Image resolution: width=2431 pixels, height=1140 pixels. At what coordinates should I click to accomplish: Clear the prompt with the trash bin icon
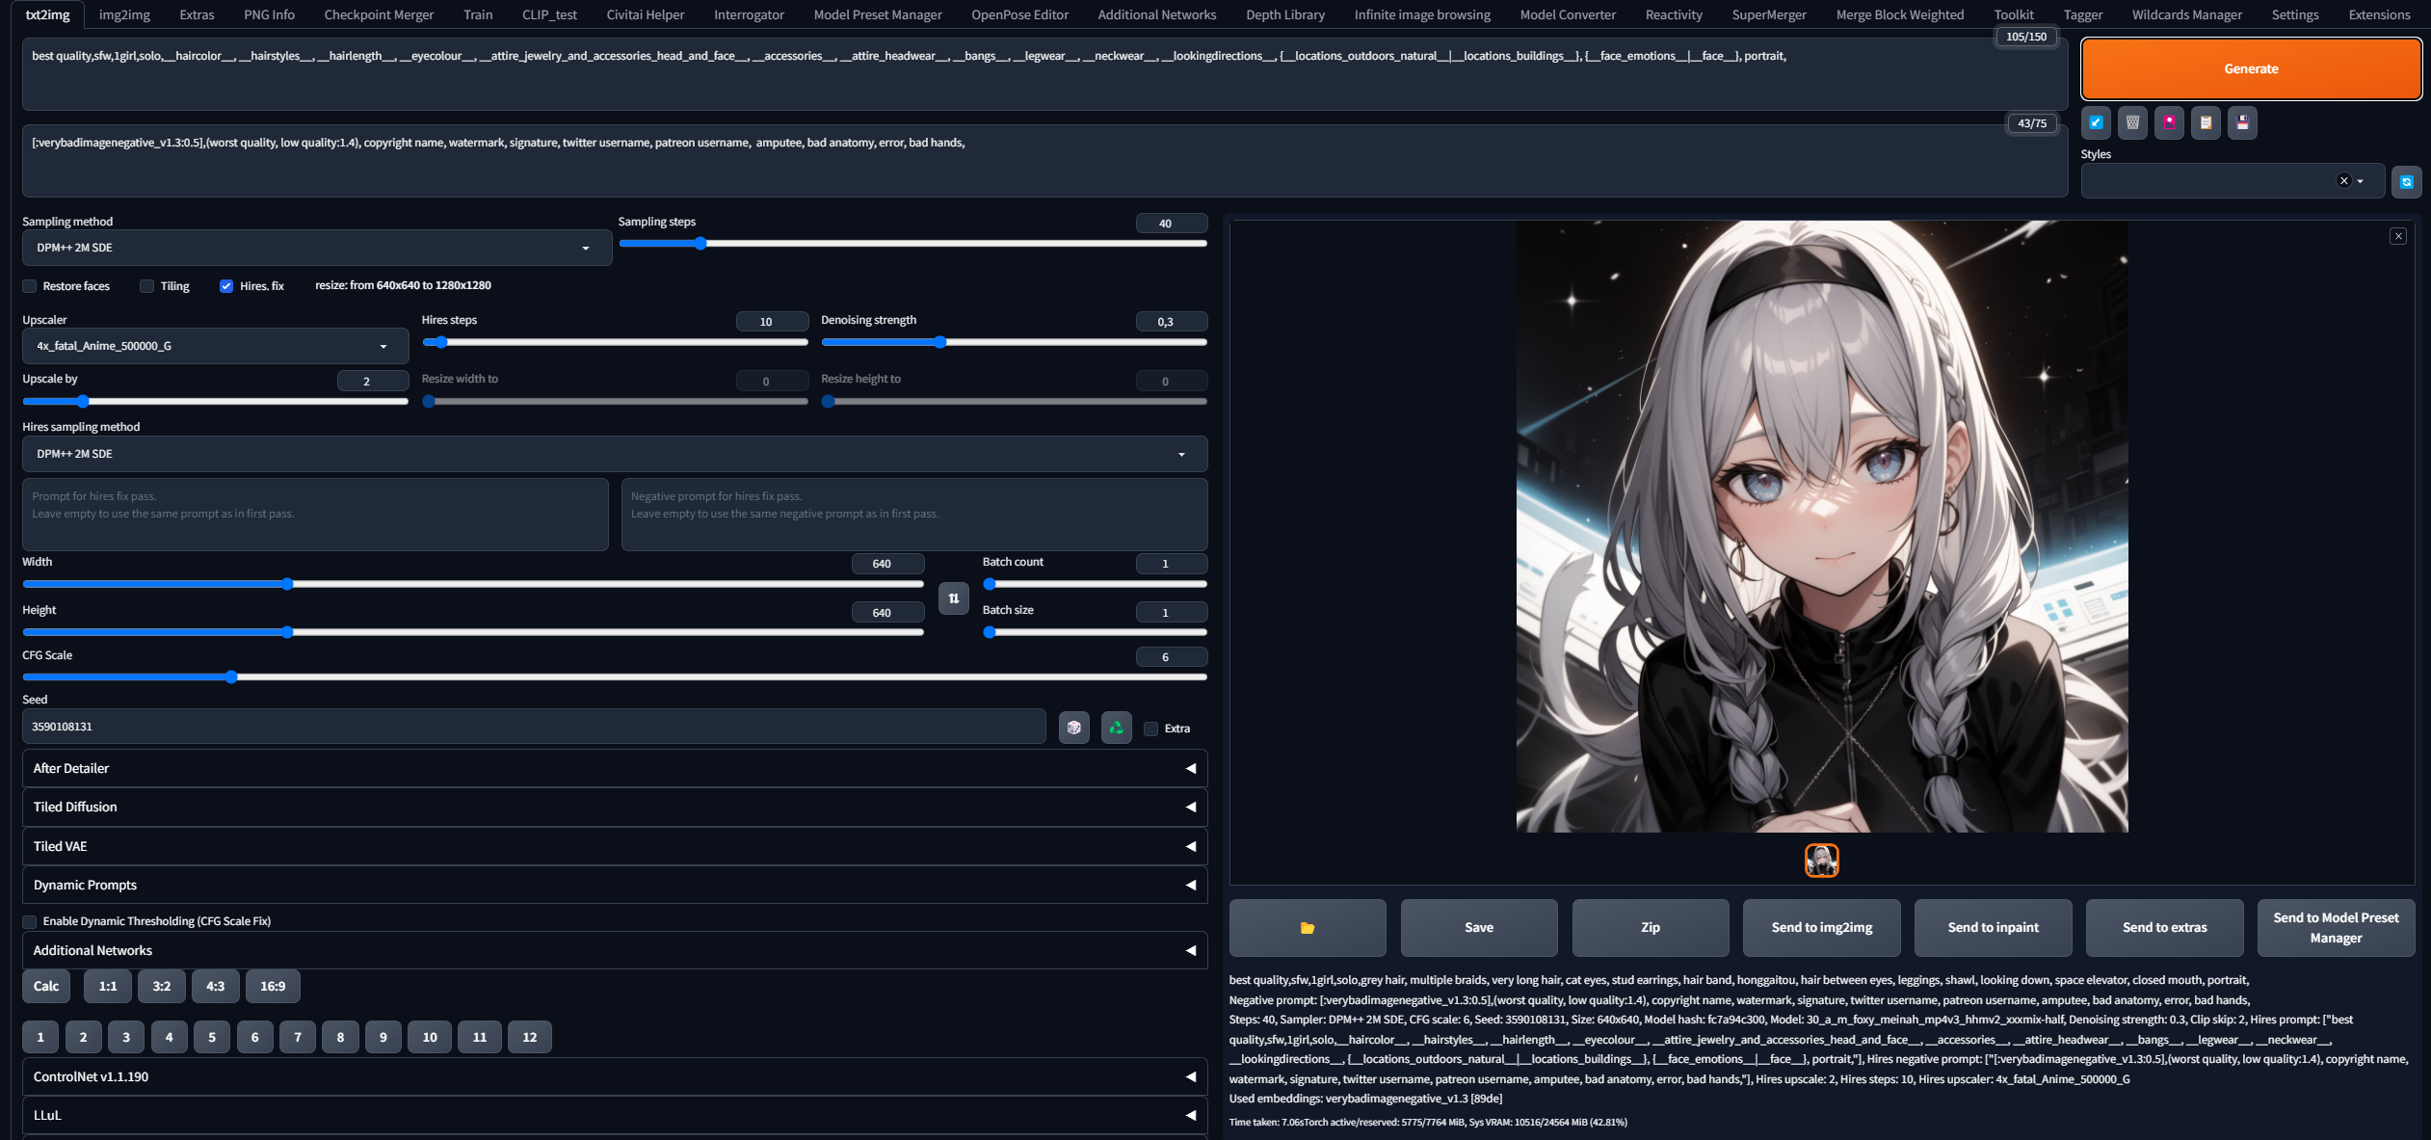point(2131,122)
